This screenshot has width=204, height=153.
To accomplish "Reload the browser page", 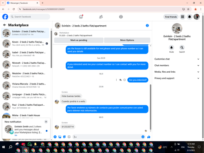I will [x=13, y=9].
